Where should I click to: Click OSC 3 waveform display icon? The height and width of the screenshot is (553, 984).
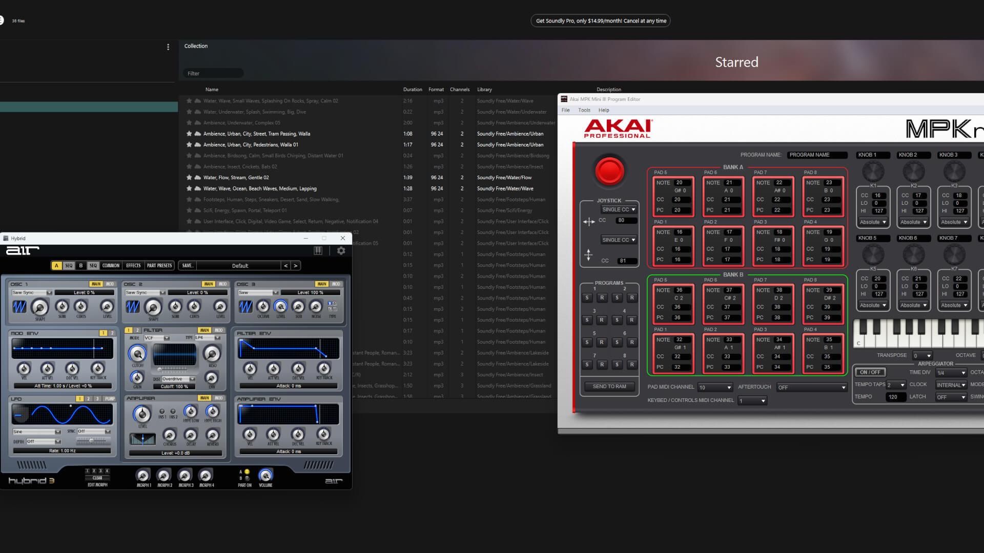[x=245, y=306]
